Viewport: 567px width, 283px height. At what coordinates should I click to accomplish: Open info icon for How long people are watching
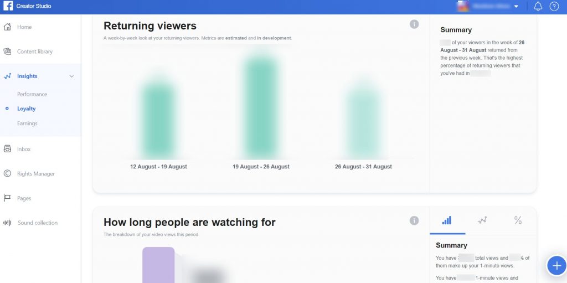click(x=414, y=221)
